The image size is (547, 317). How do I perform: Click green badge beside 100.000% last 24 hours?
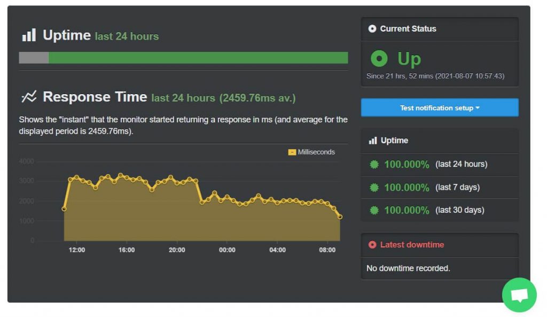(x=374, y=165)
